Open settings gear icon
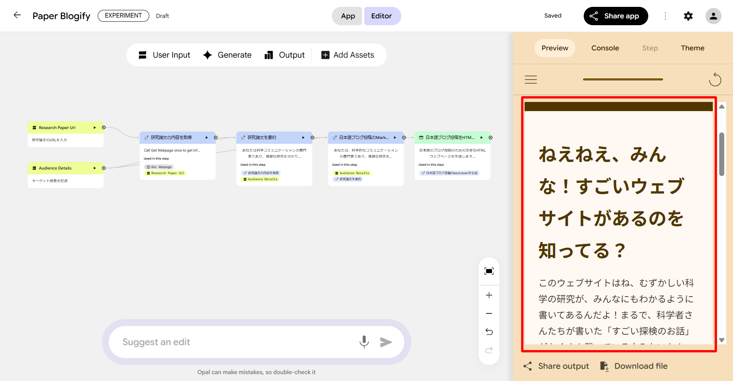The image size is (733, 381). (688, 16)
